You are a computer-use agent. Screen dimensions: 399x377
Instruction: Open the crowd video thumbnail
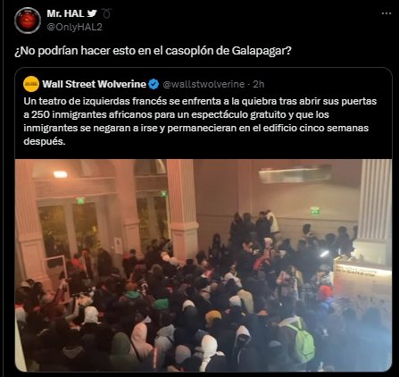tap(204, 265)
